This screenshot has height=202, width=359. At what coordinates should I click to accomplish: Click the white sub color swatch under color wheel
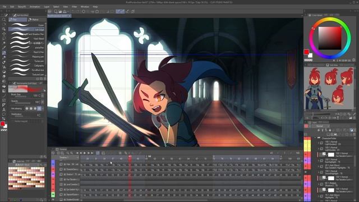click(310, 56)
